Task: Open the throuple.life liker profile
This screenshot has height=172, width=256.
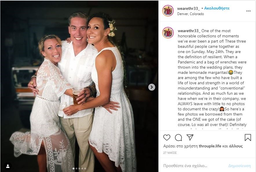Action: [210, 146]
